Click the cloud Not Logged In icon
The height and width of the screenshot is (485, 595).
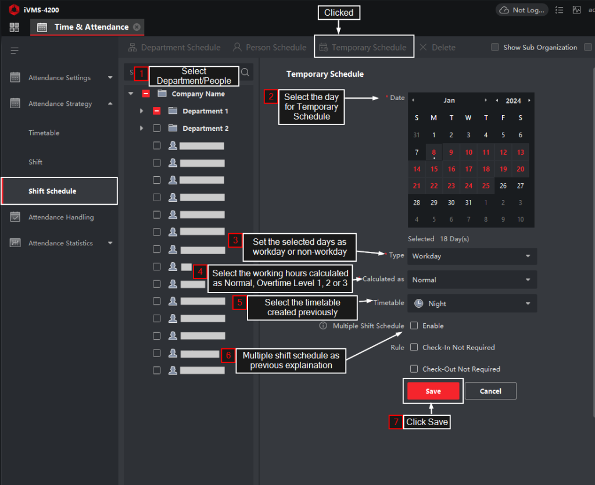click(504, 10)
